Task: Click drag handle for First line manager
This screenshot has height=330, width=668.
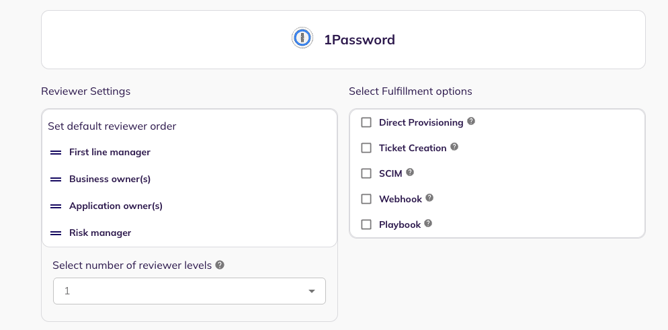Action: click(x=56, y=153)
